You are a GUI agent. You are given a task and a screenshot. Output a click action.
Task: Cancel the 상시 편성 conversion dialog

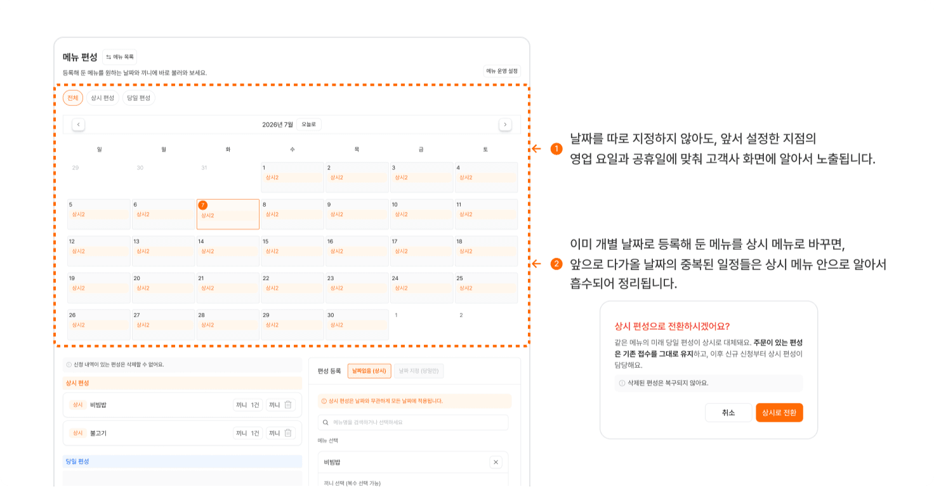(728, 413)
